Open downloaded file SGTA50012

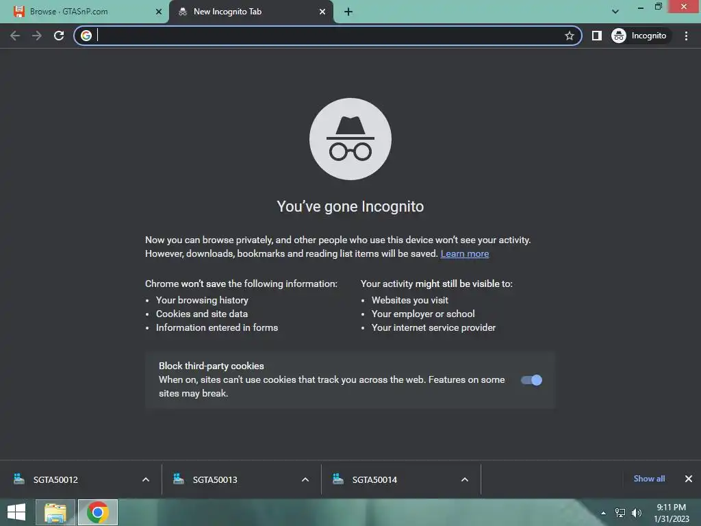pos(56,479)
